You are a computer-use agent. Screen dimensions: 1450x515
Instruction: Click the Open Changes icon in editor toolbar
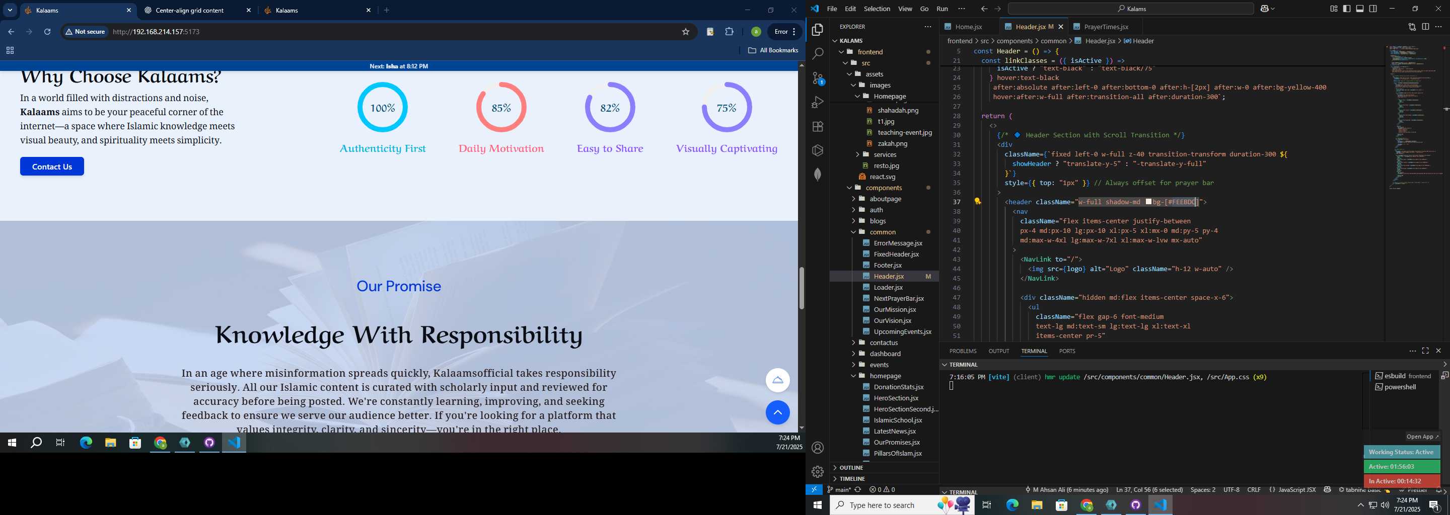click(x=1412, y=27)
